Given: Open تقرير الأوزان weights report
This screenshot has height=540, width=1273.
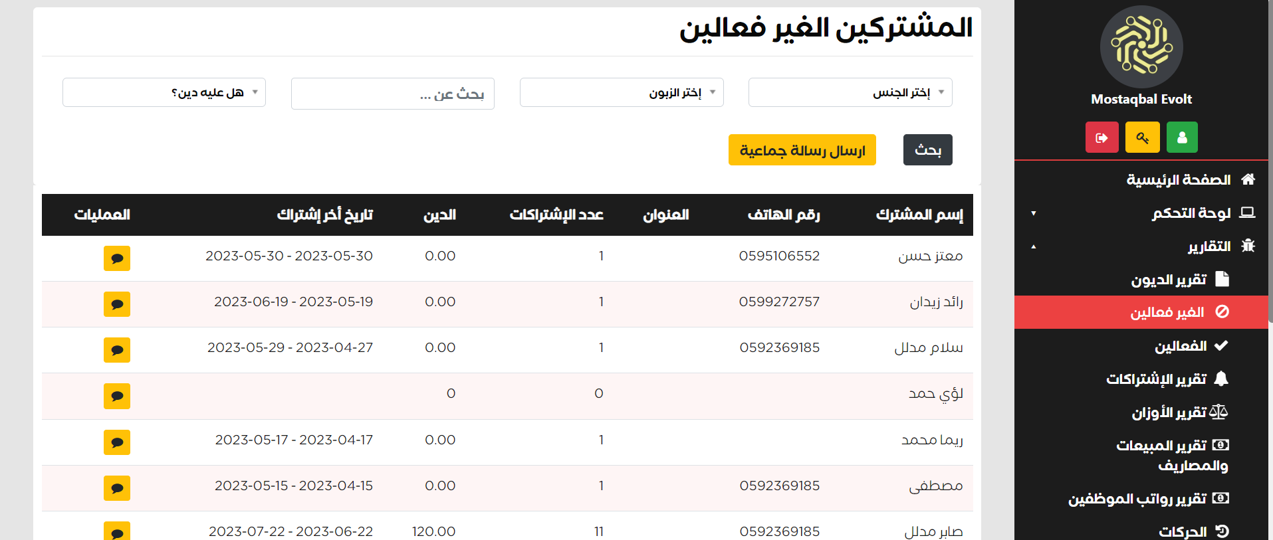Looking at the screenshot, I should click(1169, 412).
